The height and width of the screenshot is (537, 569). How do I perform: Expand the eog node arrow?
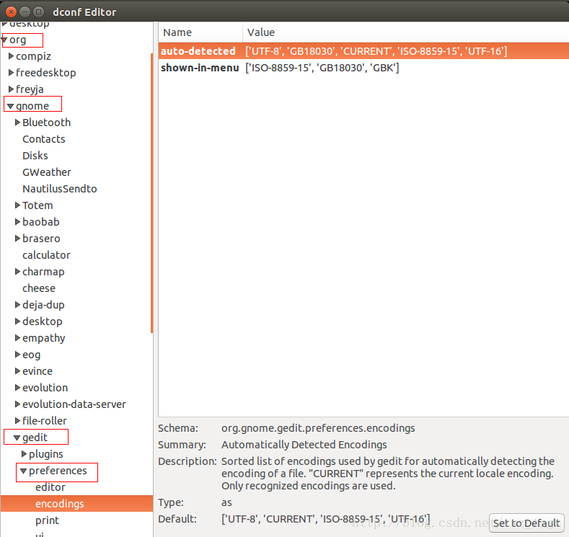tap(17, 354)
